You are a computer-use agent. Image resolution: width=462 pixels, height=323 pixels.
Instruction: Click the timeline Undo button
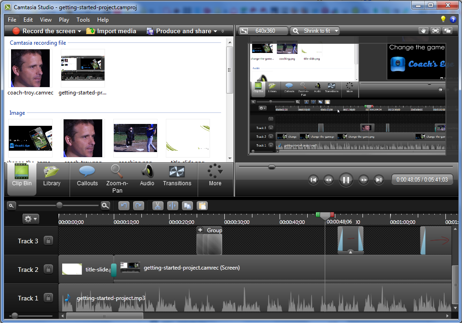[x=124, y=206]
